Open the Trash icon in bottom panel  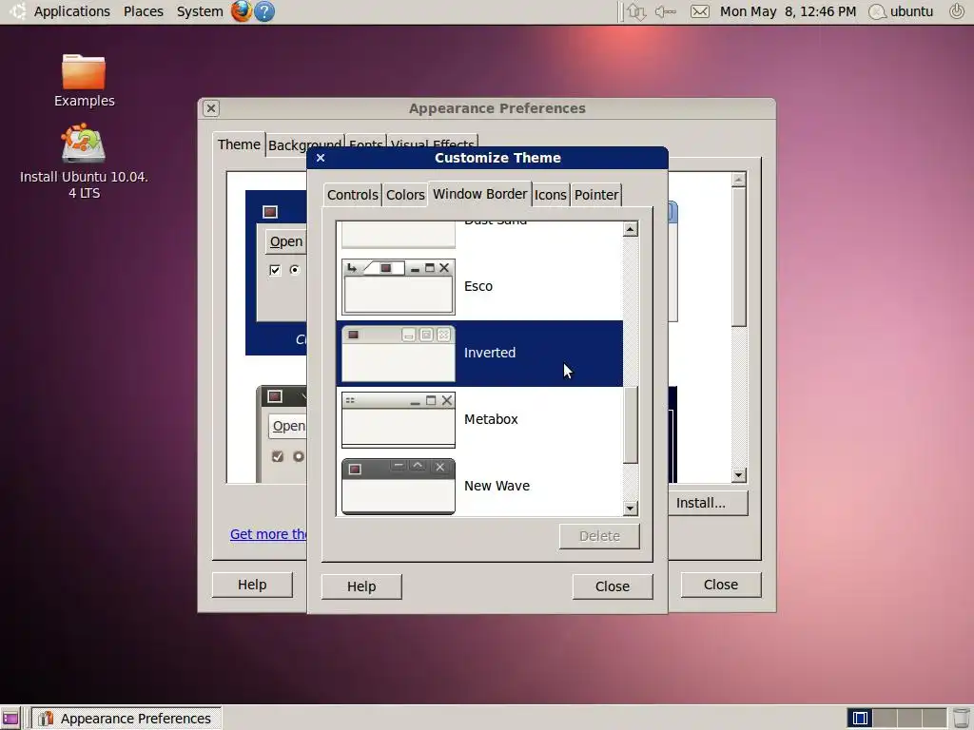[961, 719]
